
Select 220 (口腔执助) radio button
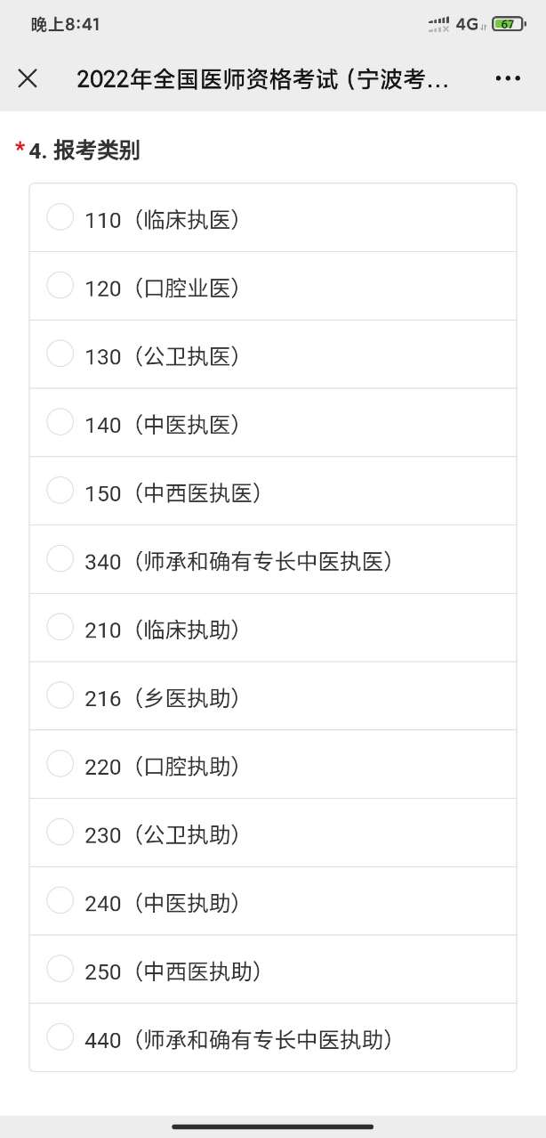pyautogui.click(x=60, y=765)
